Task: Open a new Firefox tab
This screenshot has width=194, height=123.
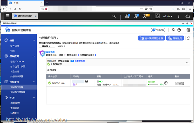Action: (47, 3)
